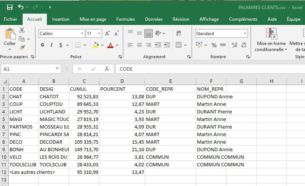Merge and center cells icon

click(x=178, y=45)
